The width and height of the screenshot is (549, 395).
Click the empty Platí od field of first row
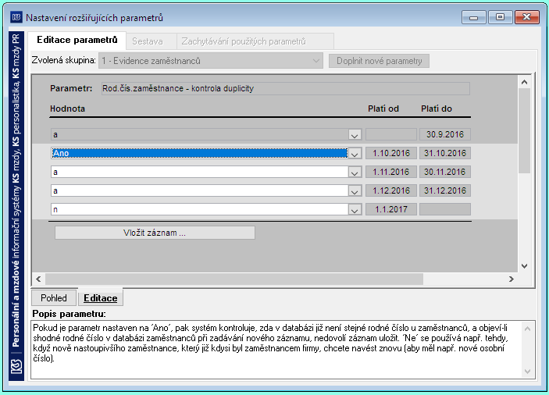[x=391, y=134]
